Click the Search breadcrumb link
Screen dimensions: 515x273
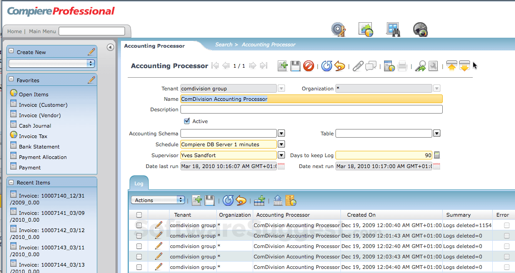click(x=224, y=45)
